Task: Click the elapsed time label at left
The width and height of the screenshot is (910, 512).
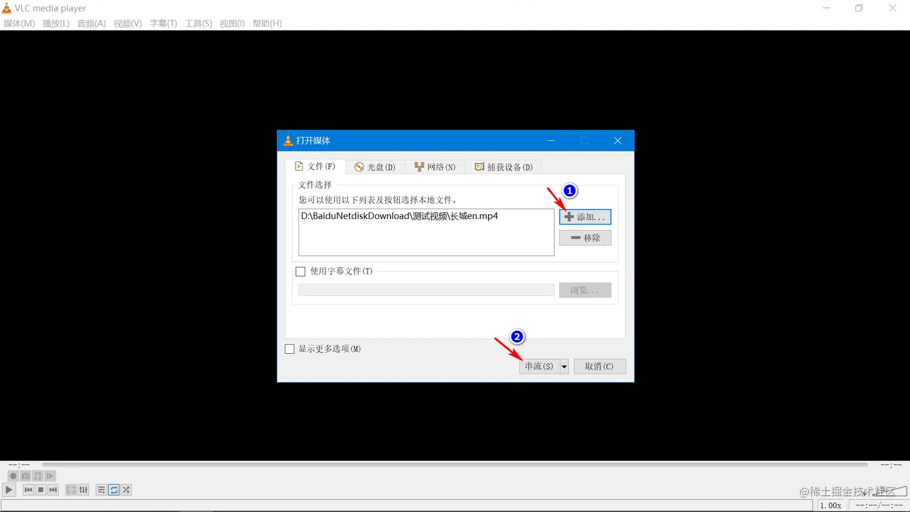Action: click(x=19, y=464)
